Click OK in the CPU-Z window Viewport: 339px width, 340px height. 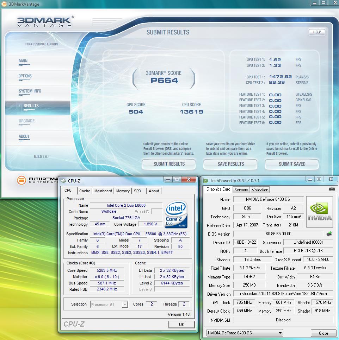(181, 325)
